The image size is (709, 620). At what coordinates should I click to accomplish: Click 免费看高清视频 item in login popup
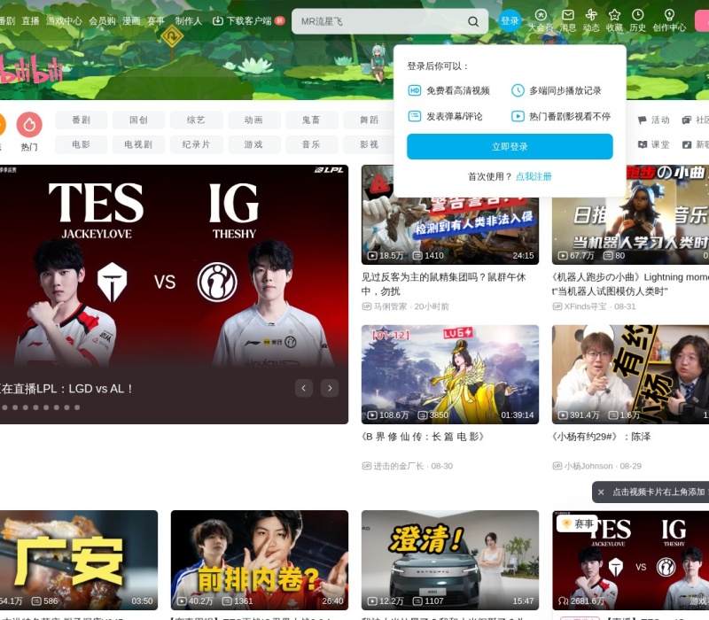click(x=449, y=90)
